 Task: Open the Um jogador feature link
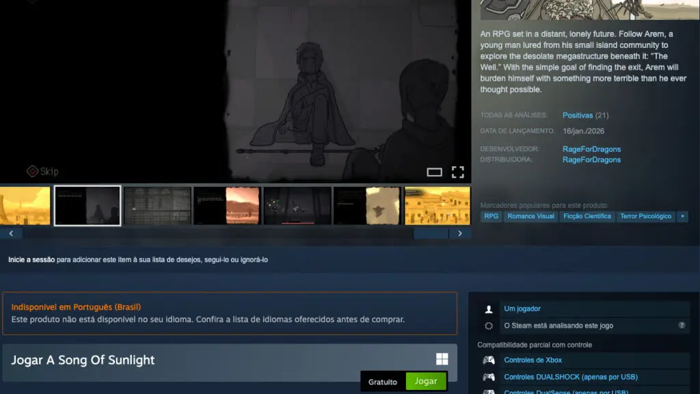click(522, 309)
